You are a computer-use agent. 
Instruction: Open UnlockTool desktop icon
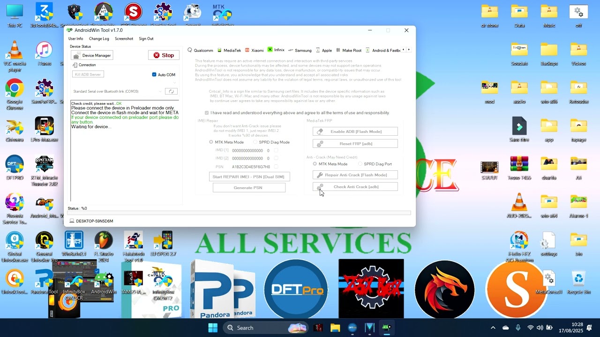(15, 282)
